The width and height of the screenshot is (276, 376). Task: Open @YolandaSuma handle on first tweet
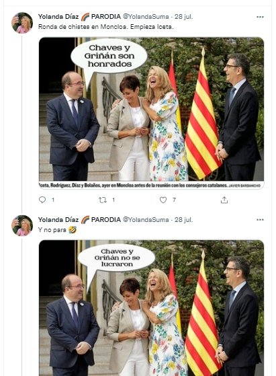[x=146, y=17]
